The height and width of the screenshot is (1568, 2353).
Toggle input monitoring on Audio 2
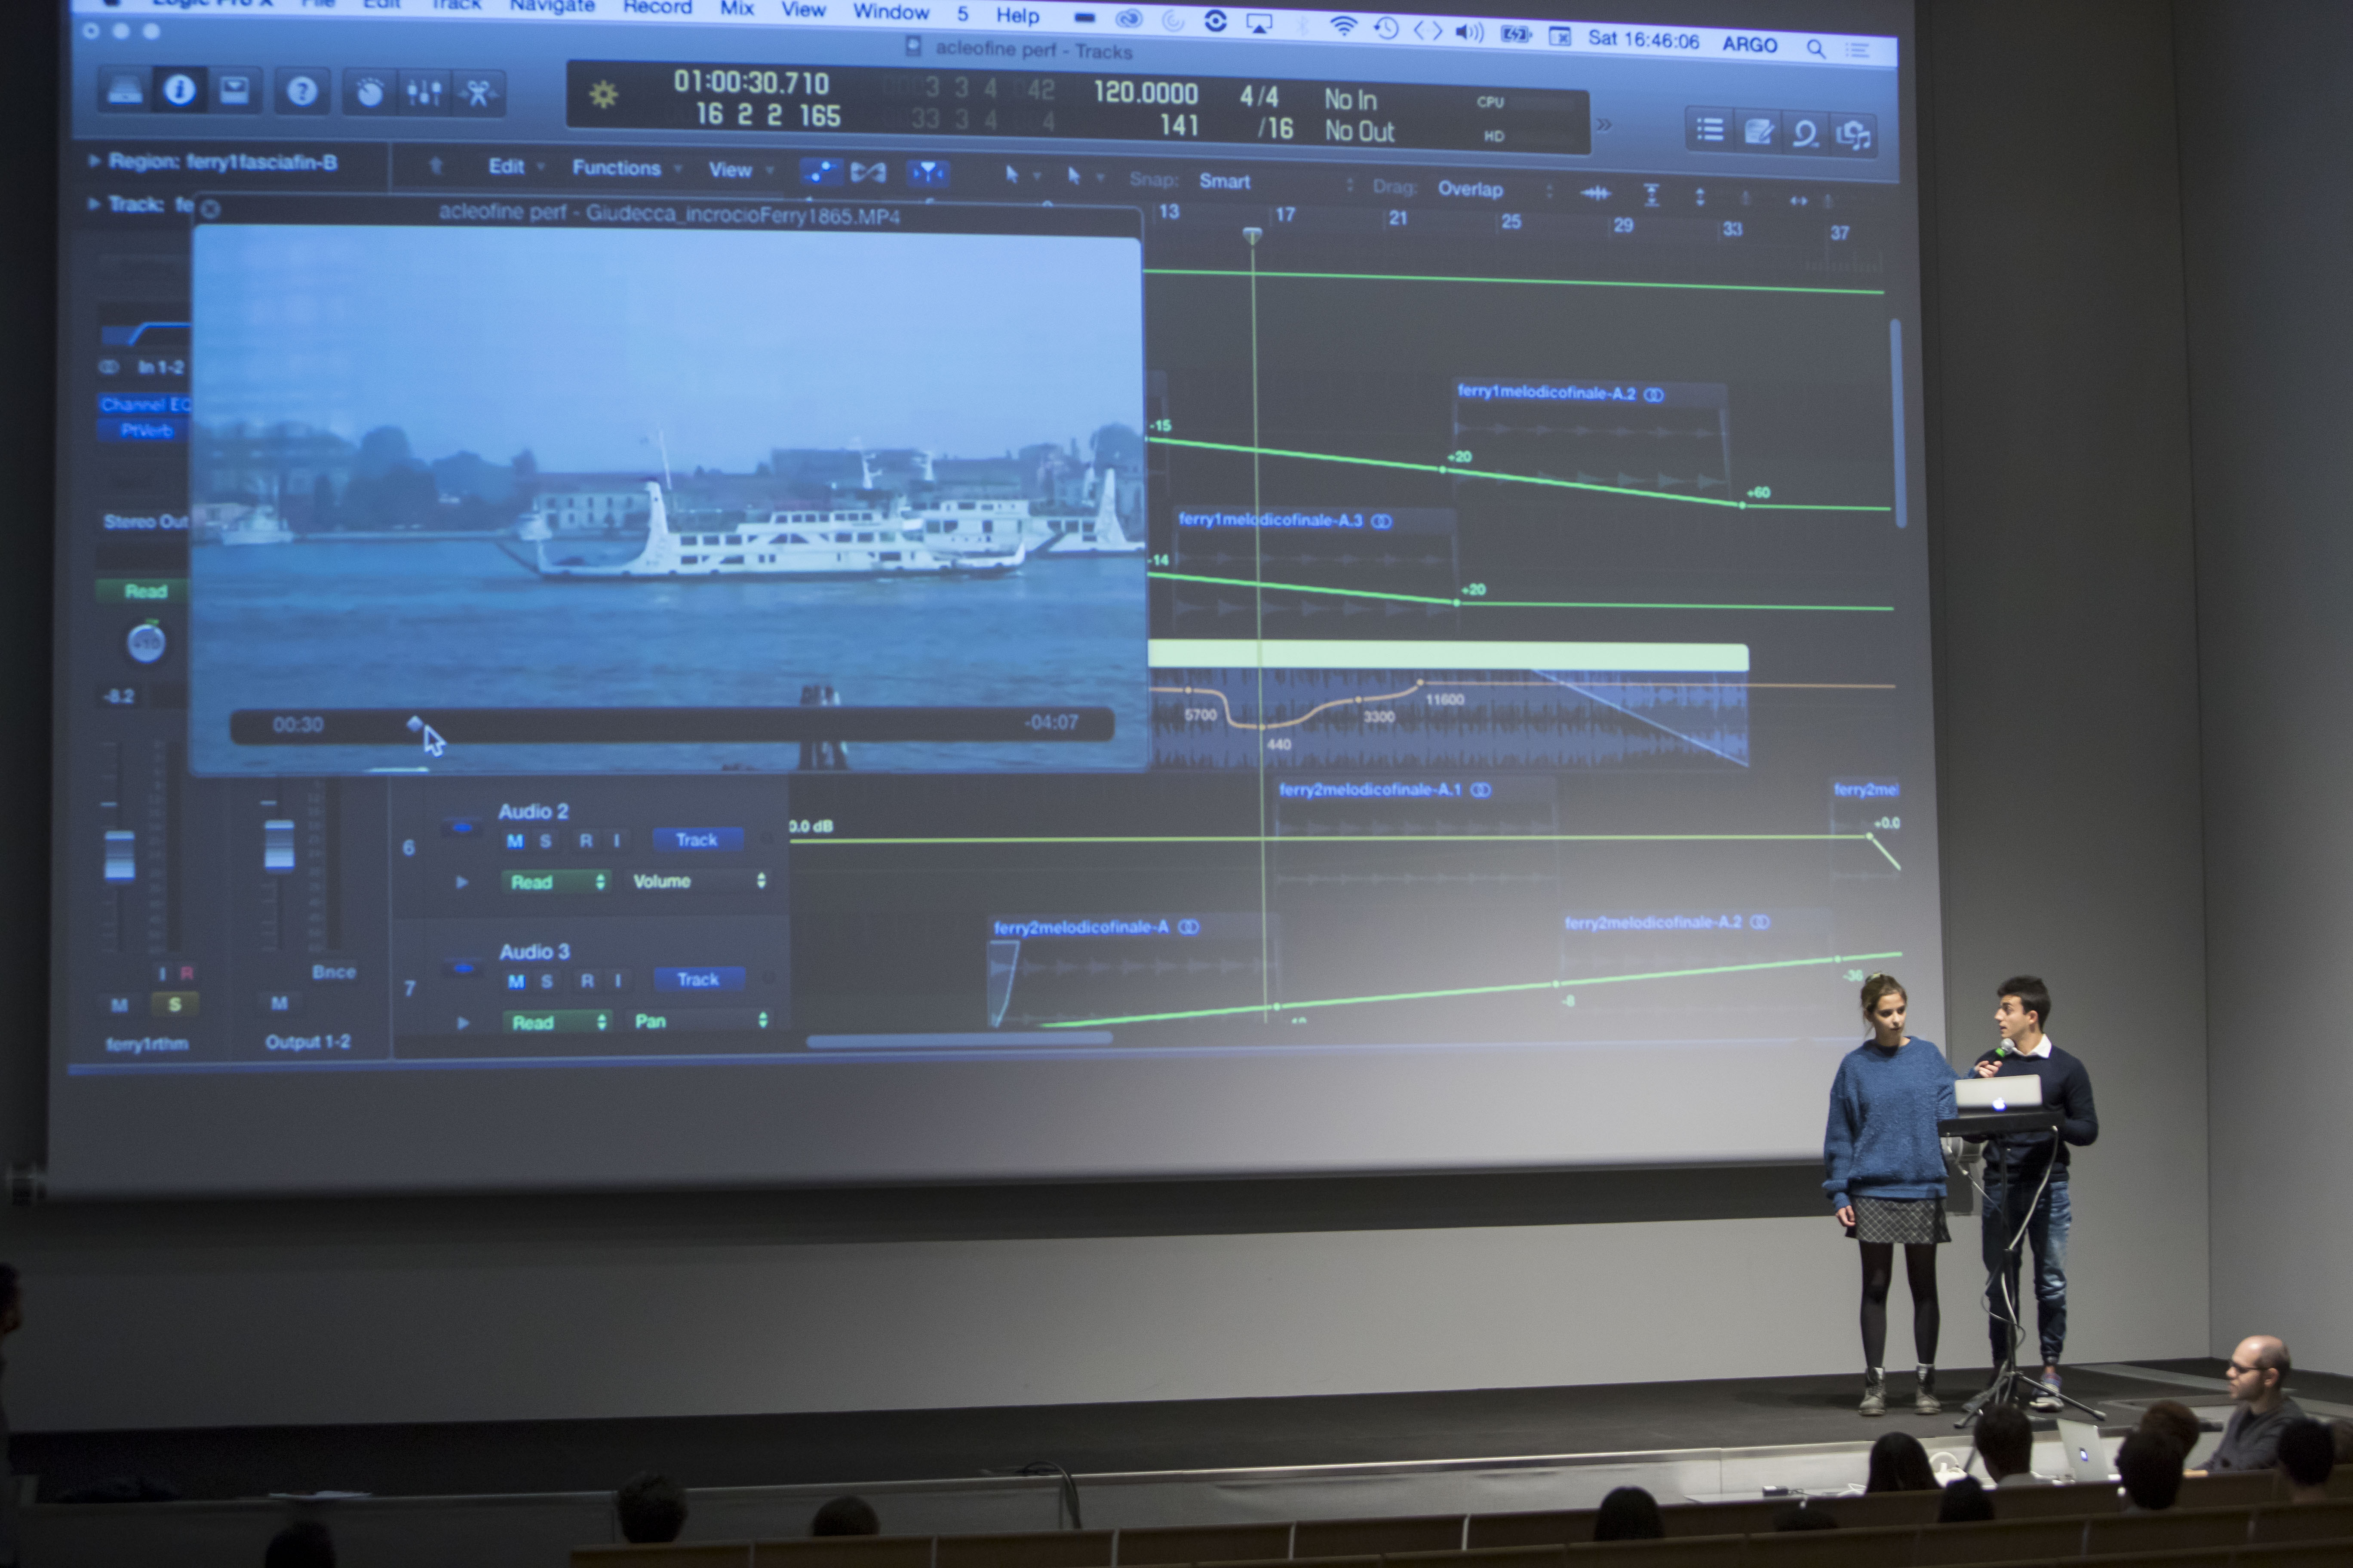pyautogui.click(x=616, y=841)
